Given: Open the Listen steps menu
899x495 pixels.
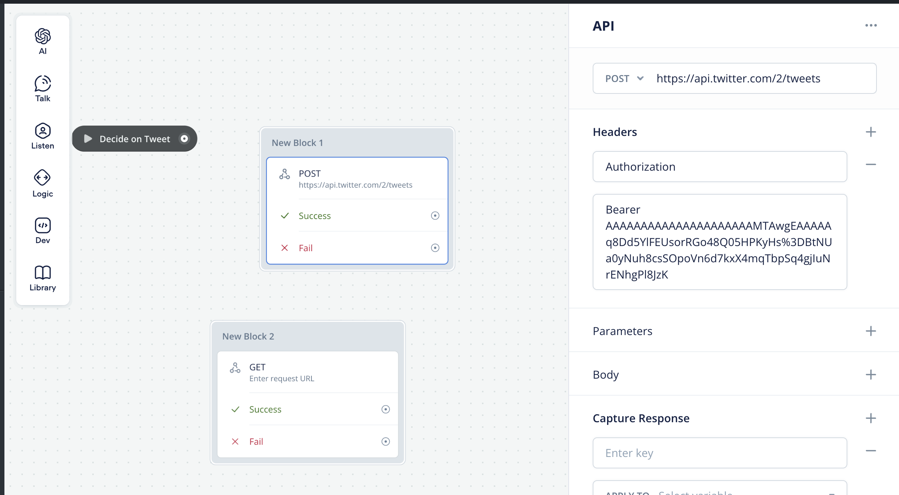Looking at the screenshot, I should (x=43, y=136).
